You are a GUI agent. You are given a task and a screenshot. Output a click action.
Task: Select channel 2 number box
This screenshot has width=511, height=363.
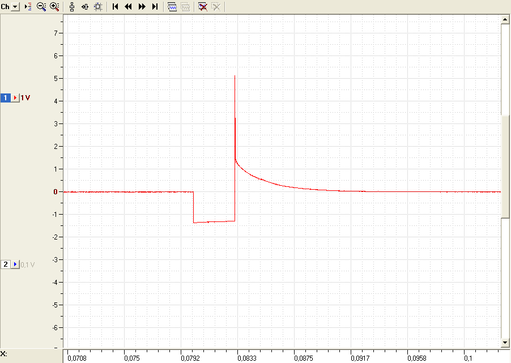[6, 264]
